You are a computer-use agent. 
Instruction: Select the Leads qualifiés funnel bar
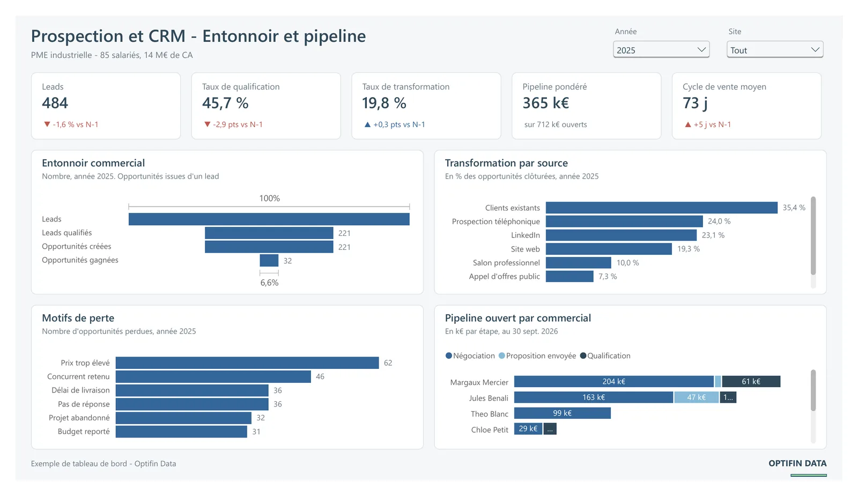click(x=269, y=233)
